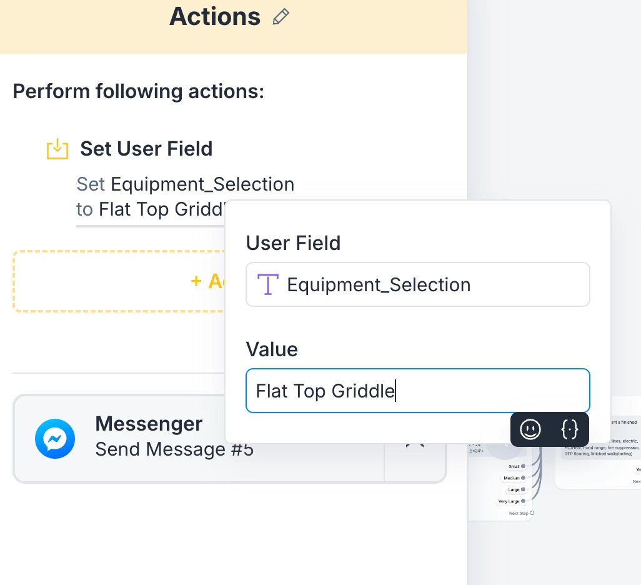Click the Very Large option connector dot
The image size is (641, 585).
[523, 501]
